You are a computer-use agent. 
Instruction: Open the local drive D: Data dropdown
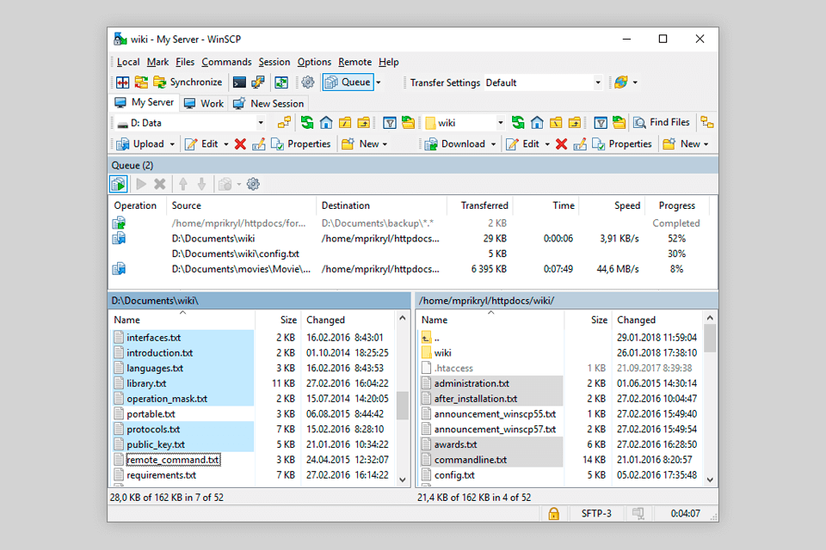261,123
